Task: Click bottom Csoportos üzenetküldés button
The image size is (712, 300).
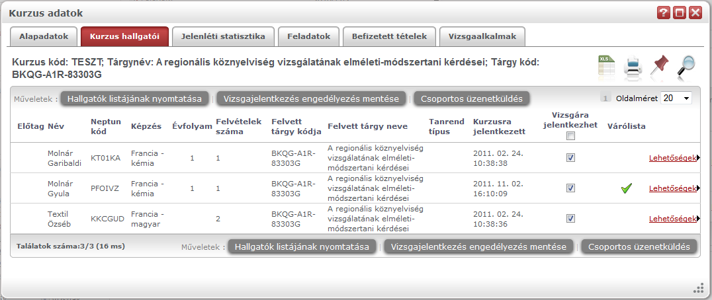Action: click(x=639, y=247)
